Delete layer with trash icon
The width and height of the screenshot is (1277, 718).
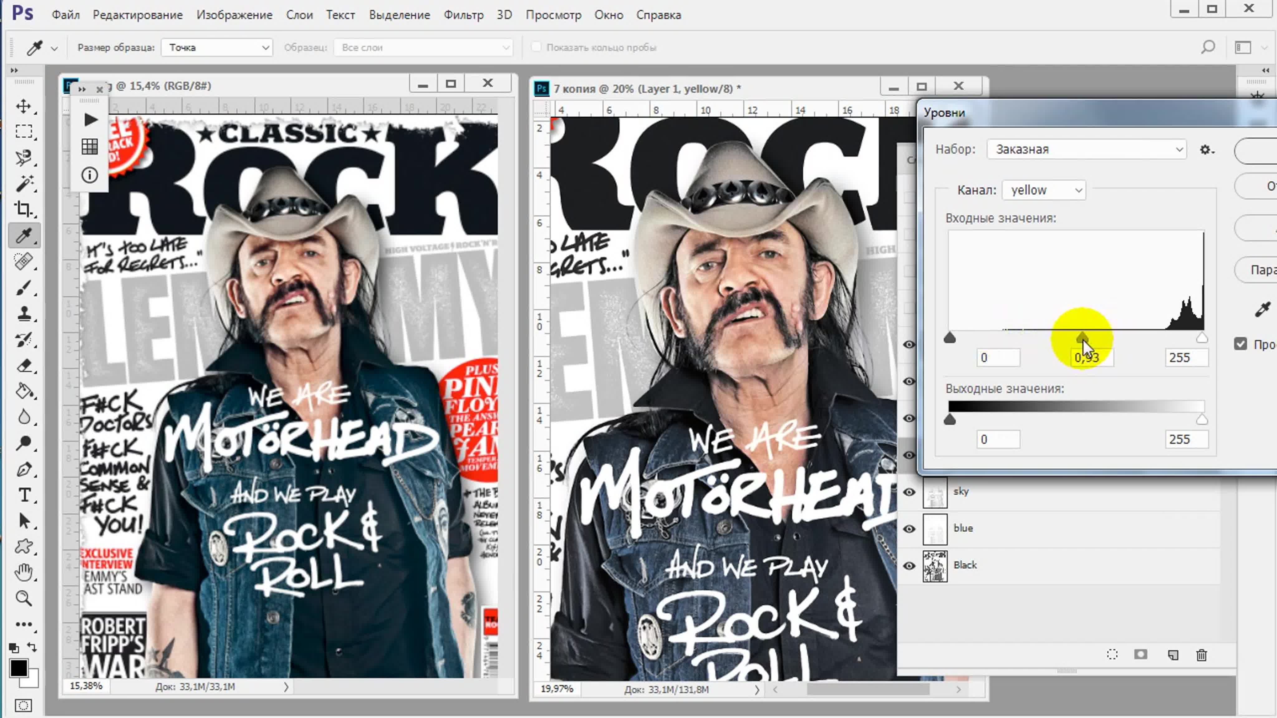(1202, 655)
